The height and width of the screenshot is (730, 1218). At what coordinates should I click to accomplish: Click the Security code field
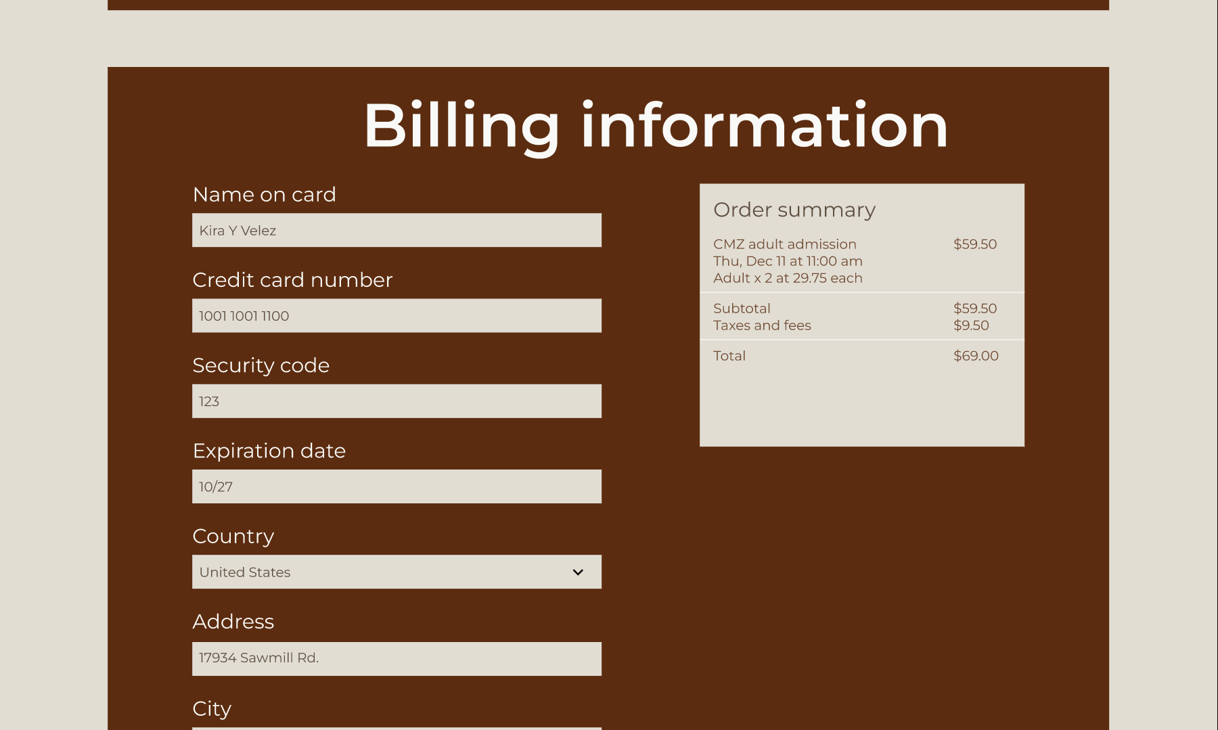click(397, 401)
